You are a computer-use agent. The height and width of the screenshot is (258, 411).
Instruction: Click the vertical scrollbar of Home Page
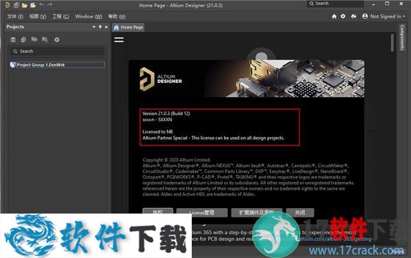click(x=392, y=43)
